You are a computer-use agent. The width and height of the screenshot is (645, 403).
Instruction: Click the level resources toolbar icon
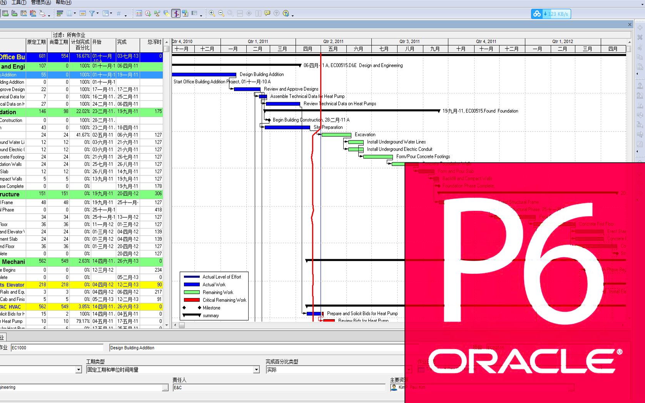[157, 13]
